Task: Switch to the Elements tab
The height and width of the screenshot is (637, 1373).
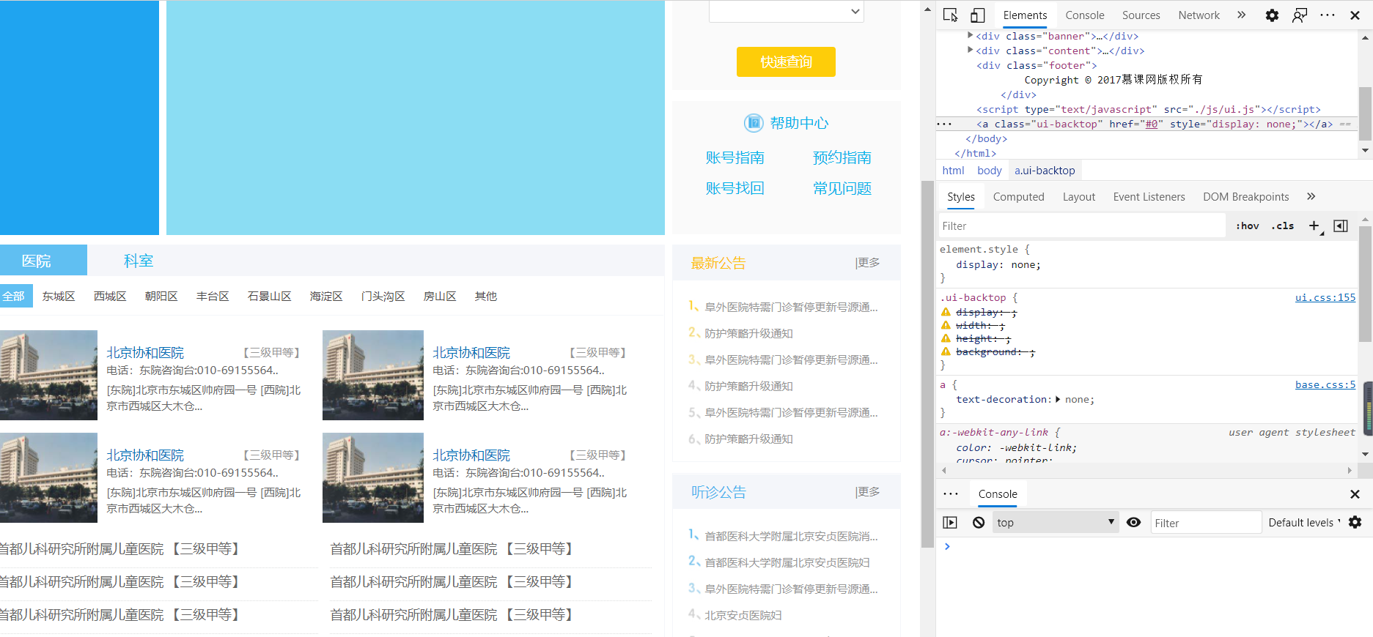Action: (1025, 15)
